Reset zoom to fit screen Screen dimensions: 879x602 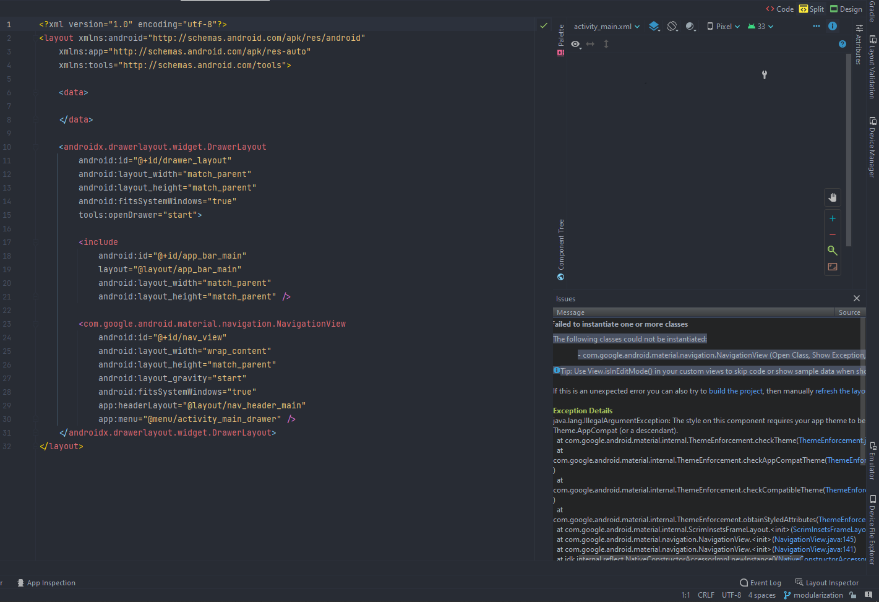pos(832,266)
